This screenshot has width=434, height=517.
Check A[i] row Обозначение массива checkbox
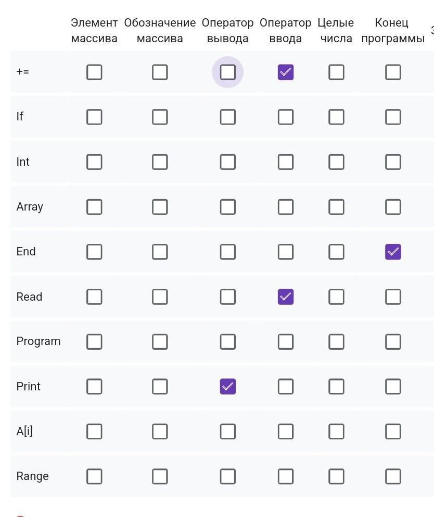point(160,431)
